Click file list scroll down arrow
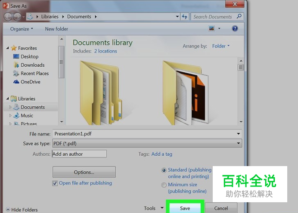298x213 pixels. (x=241, y=121)
